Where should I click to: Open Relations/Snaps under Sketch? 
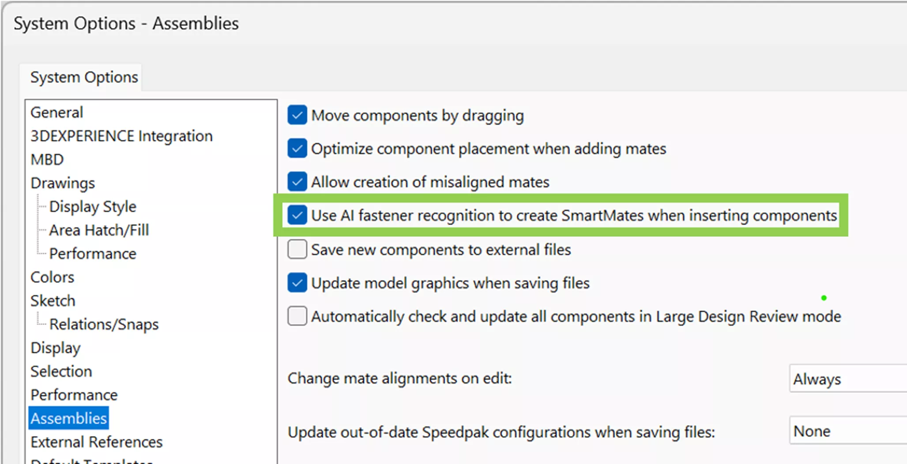click(x=104, y=324)
